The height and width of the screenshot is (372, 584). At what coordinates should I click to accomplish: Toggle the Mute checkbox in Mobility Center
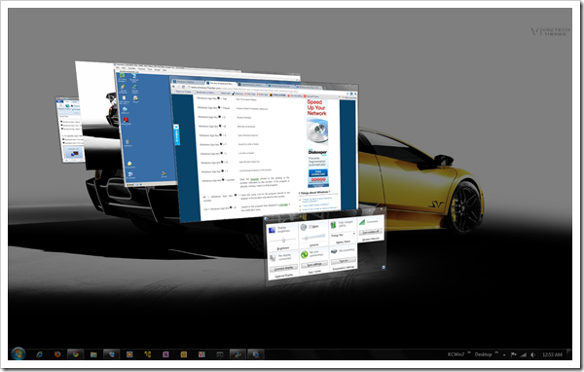coord(311,227)
